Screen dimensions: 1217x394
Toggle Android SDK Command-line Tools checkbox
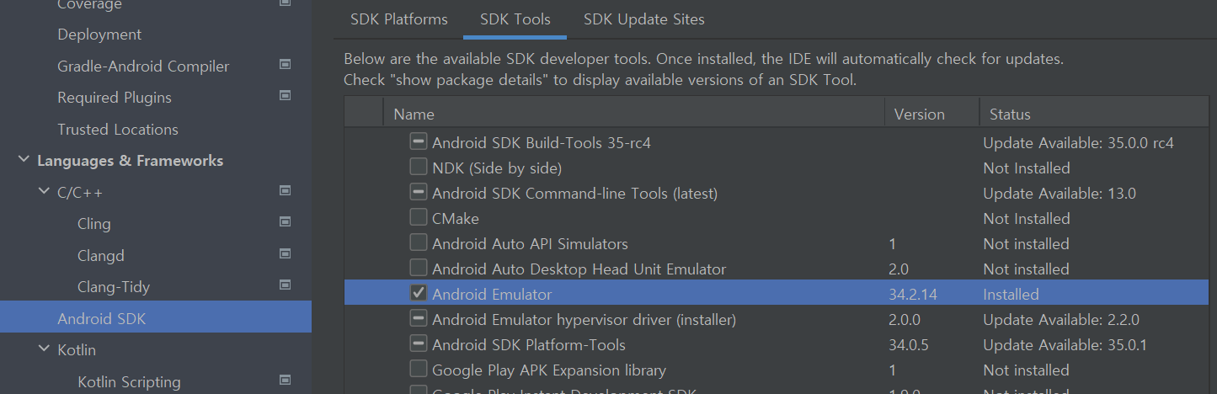(x=418, y=192)
